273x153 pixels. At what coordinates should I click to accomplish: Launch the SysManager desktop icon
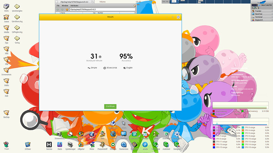70,144
